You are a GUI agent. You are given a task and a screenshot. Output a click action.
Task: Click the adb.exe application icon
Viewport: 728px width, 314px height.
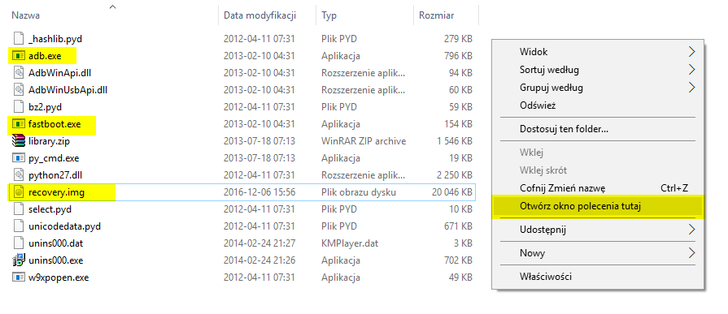click(x=19, y=55)
